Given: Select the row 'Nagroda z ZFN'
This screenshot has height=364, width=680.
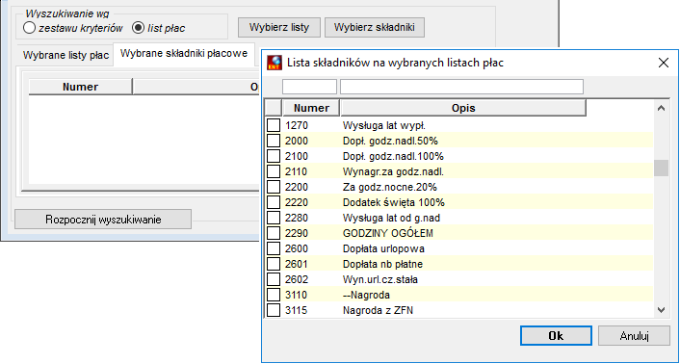Looking at the screenshot, I should coord(459,310).
